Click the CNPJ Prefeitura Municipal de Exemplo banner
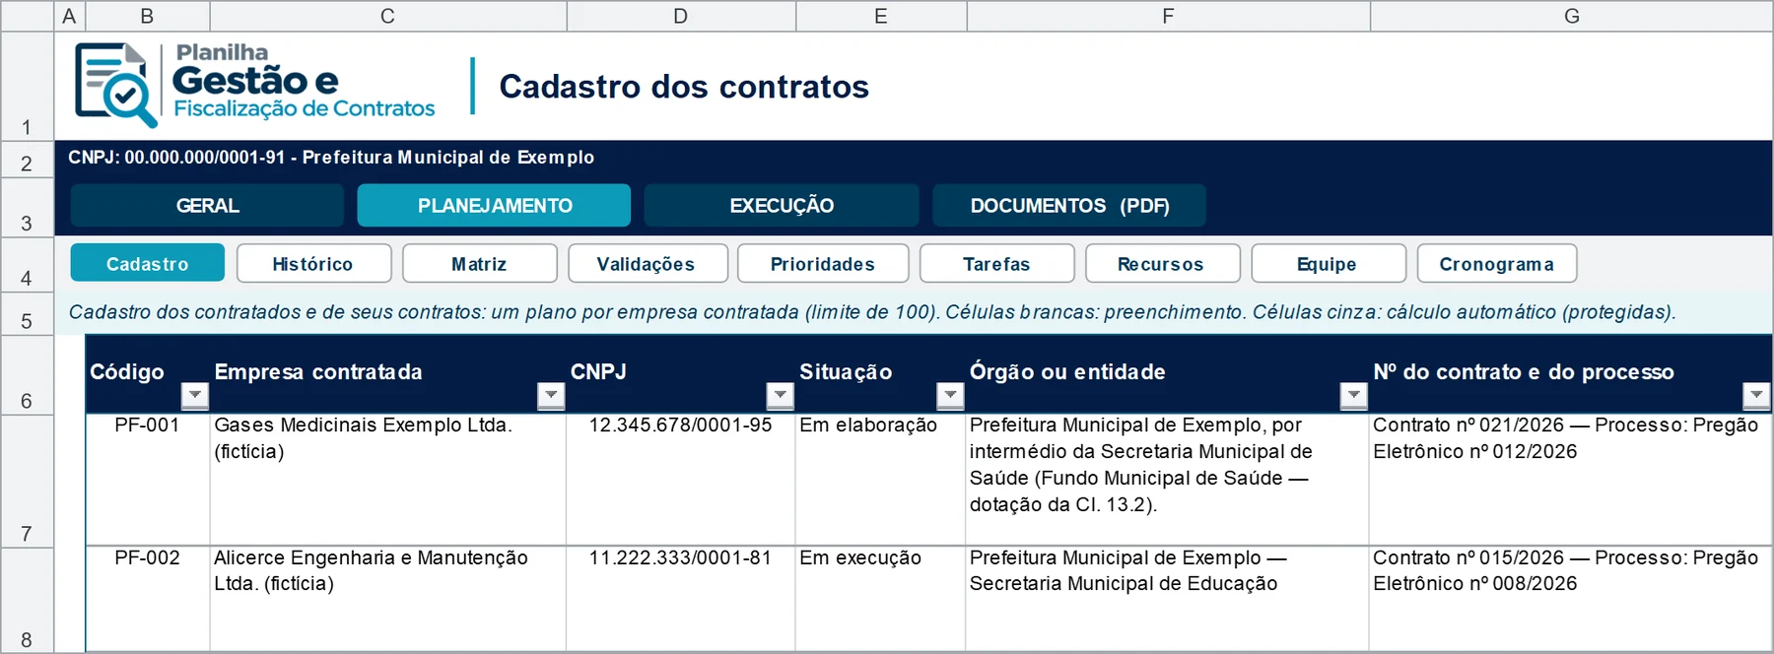This screenshot has width=1774, height=654. pyautogui.click(x=331, y=158)
